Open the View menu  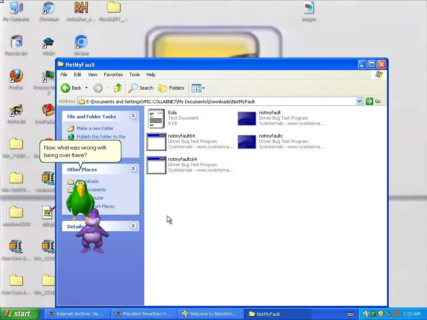(x=93, y=75)
